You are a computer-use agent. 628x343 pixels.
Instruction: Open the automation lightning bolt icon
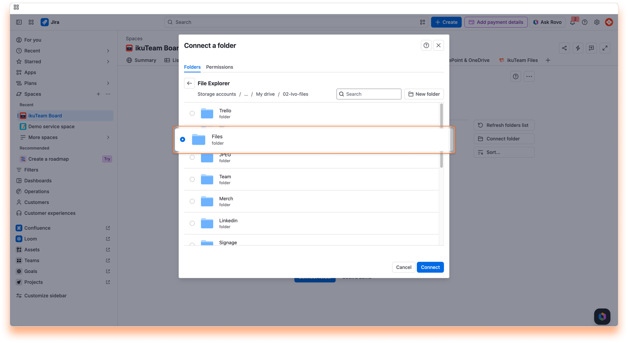(578, 48)
